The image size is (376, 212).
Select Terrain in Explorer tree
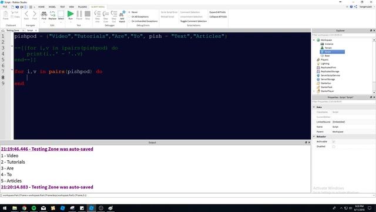[328, 48]
